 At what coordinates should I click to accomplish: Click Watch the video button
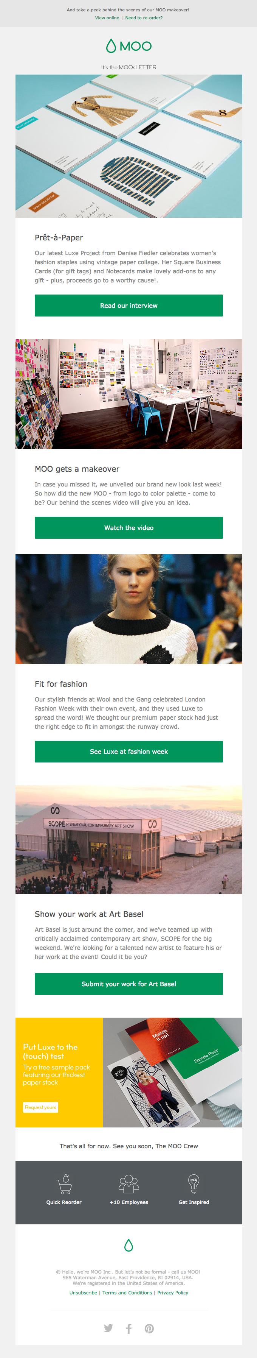click(128, 528)
